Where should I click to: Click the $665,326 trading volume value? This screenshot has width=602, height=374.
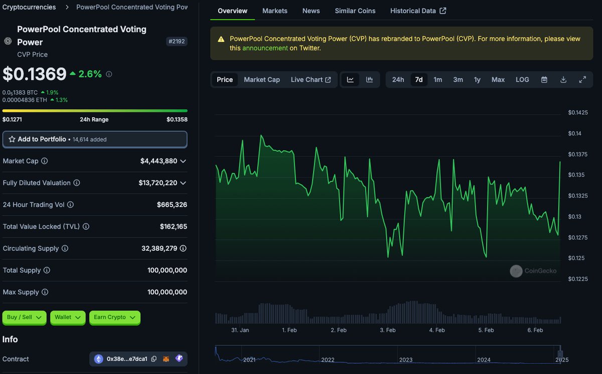[x=172, y=205]
